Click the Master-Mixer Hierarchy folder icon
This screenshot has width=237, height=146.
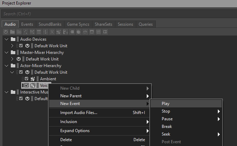click(13, 52)
